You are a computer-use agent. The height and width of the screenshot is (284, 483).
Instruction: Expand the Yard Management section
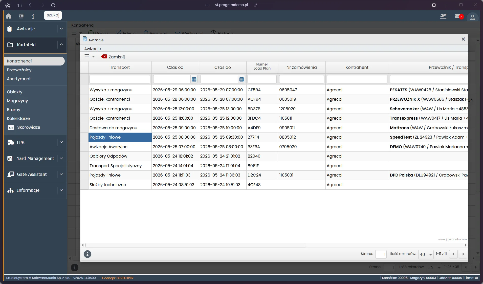tap(61, 158)
